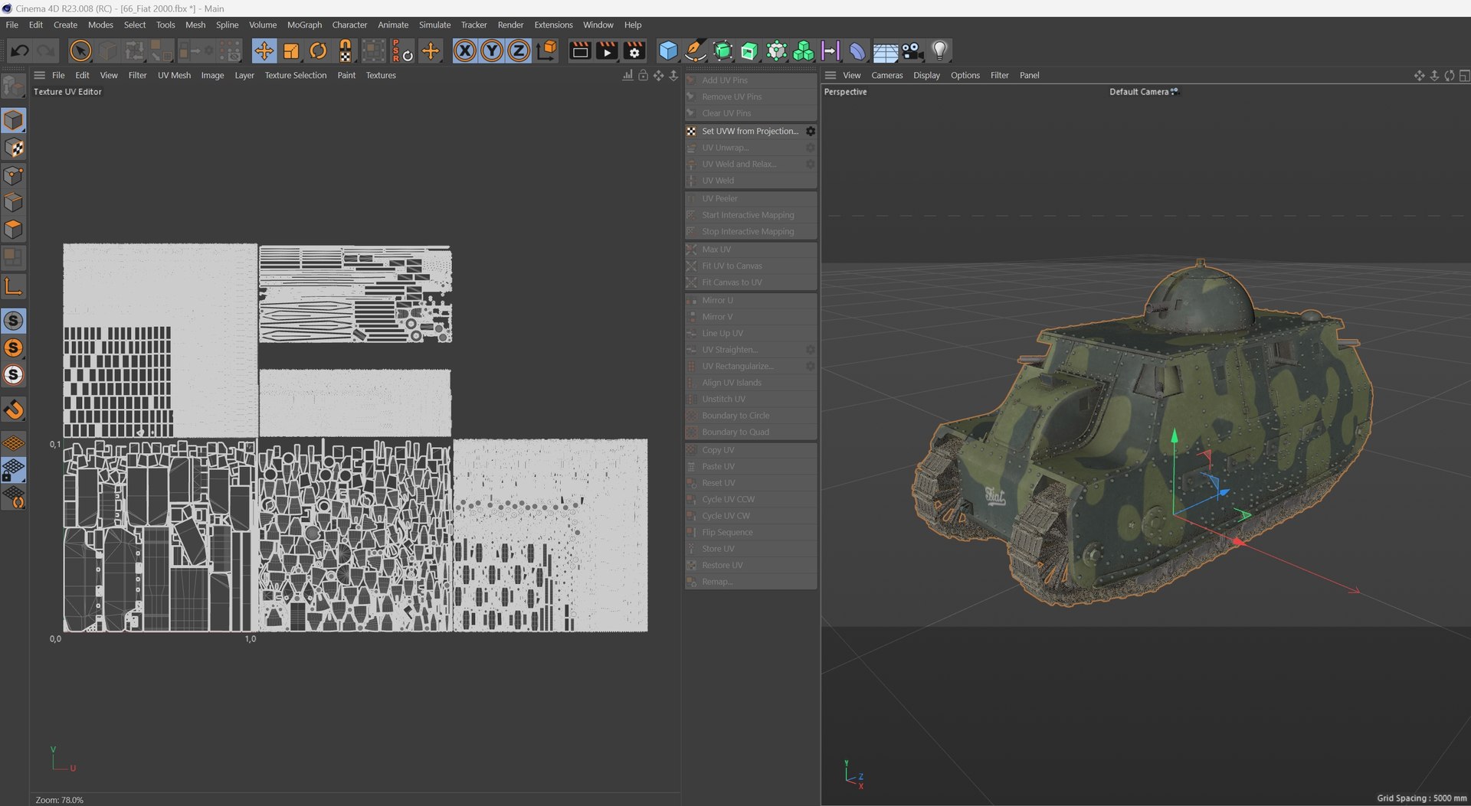
Task: Click the UV Peeler command
Action: pos(751,198)
